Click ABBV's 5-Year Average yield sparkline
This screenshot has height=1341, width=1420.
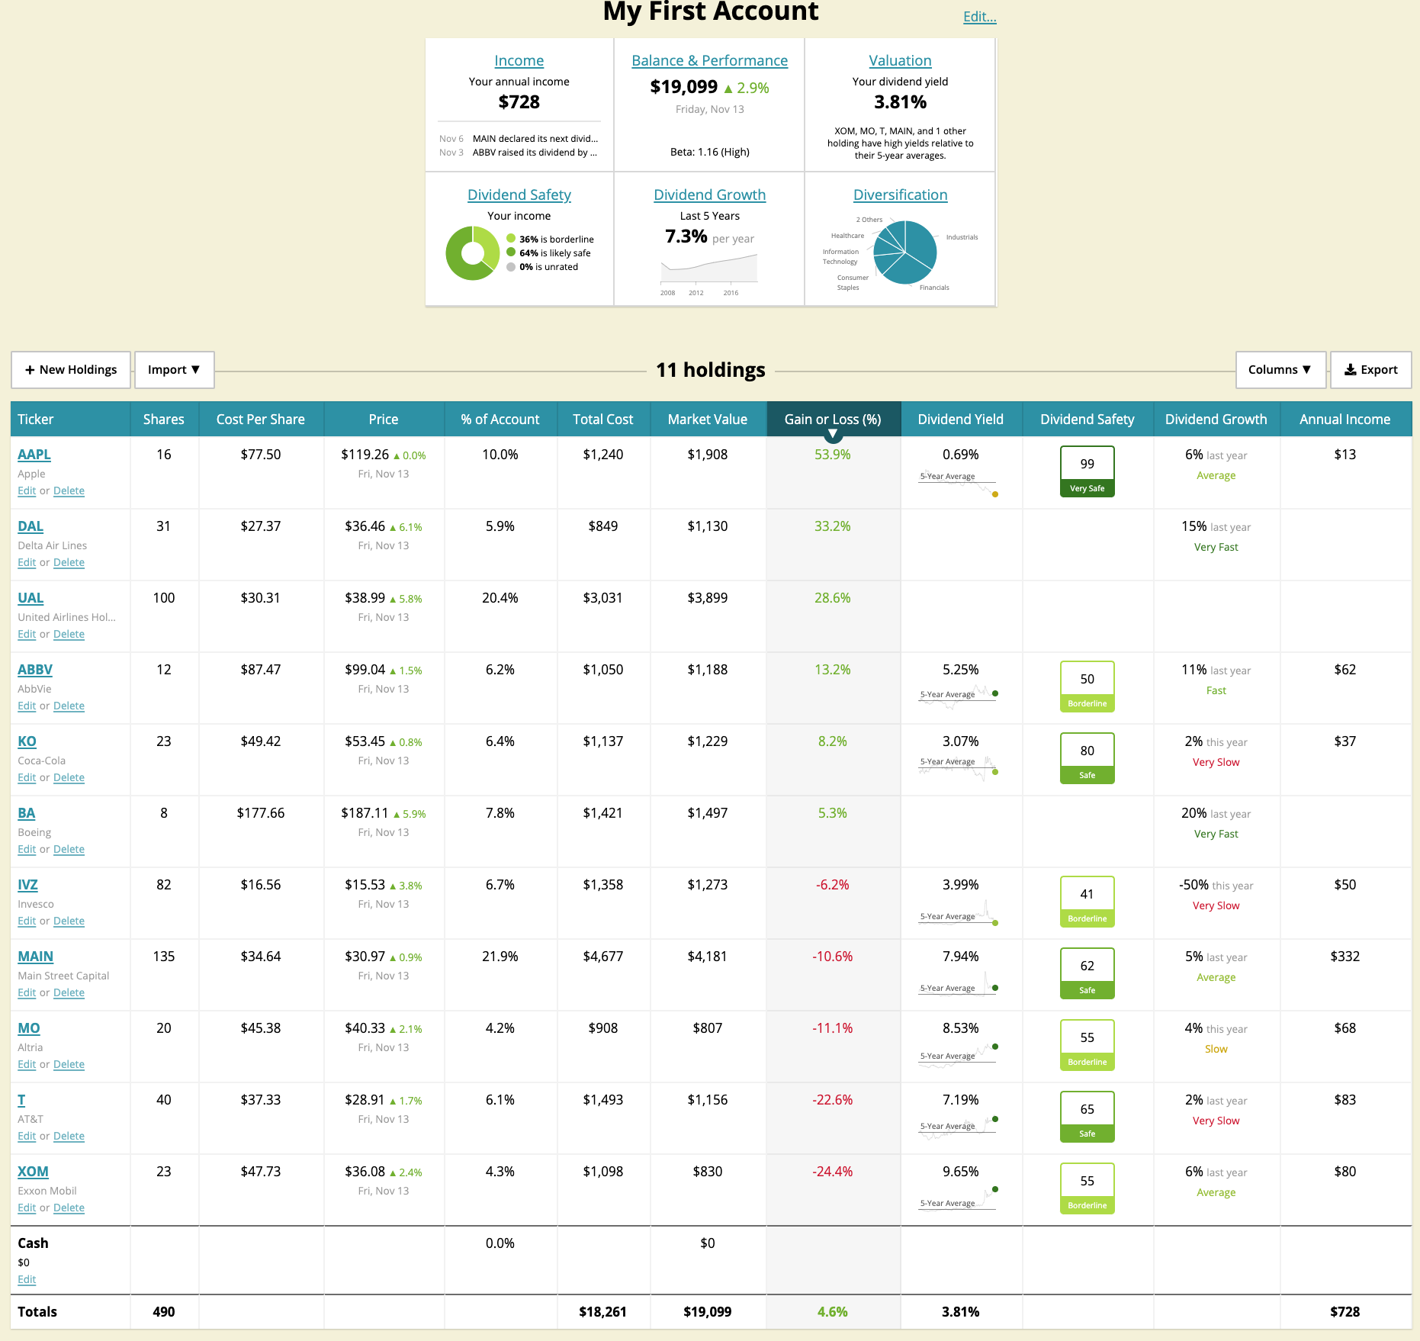pos(959,697)
